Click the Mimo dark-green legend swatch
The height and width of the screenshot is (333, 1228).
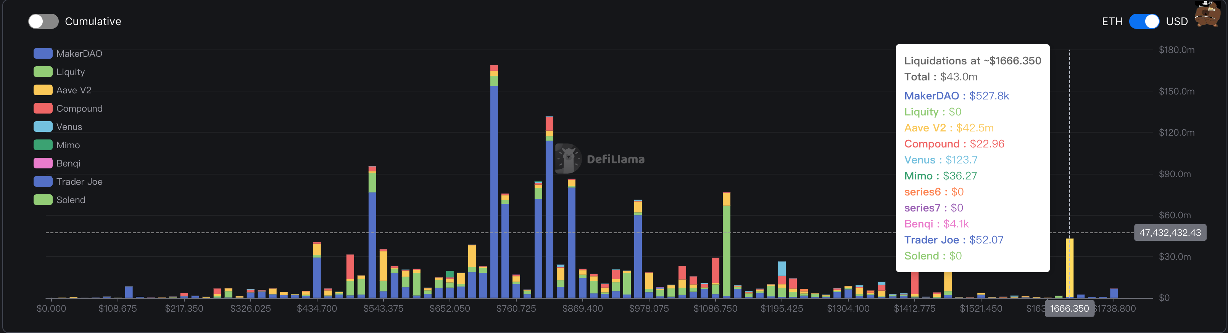[43, 145]
